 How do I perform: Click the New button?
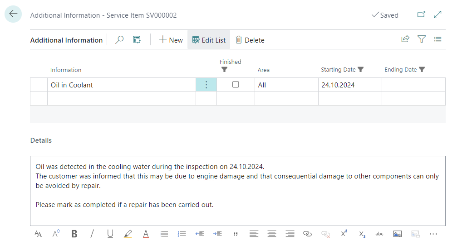click(171, 40)
